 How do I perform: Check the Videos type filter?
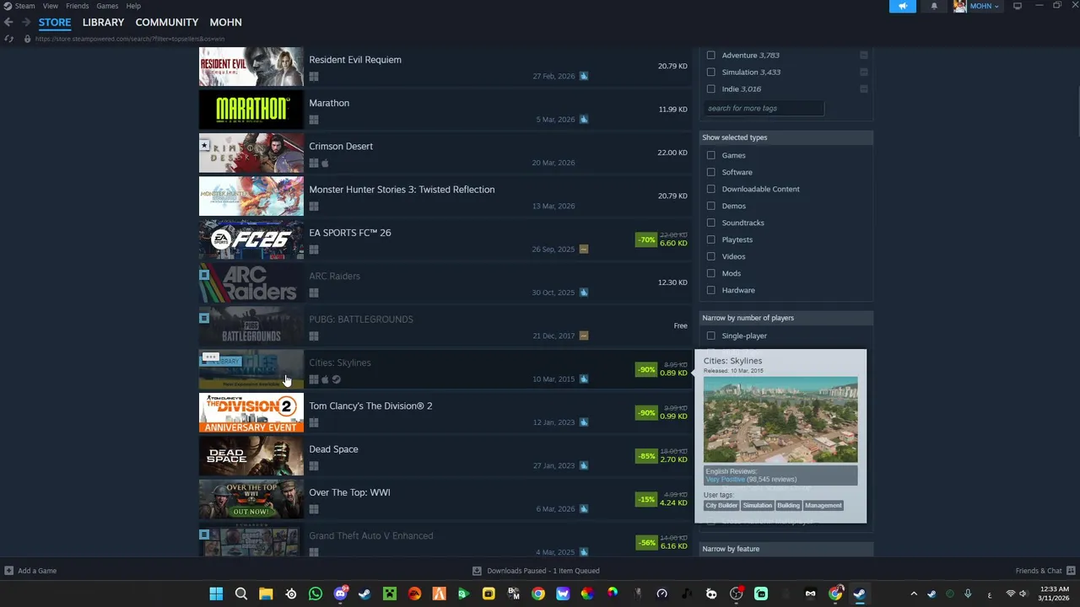pos(710,256)
